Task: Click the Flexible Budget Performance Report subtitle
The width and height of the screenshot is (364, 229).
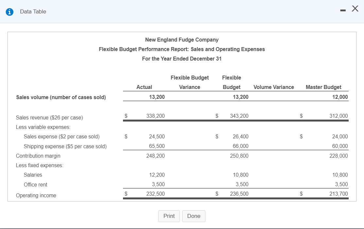Action: click(182, 49)
